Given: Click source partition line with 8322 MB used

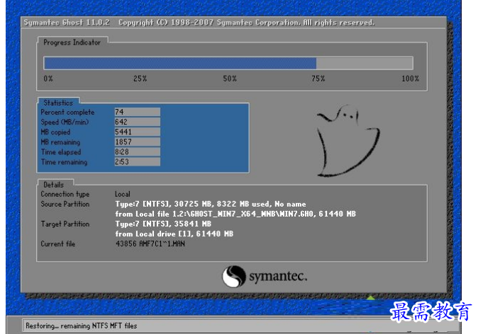Looking at the screenshot, I should 211,204.
